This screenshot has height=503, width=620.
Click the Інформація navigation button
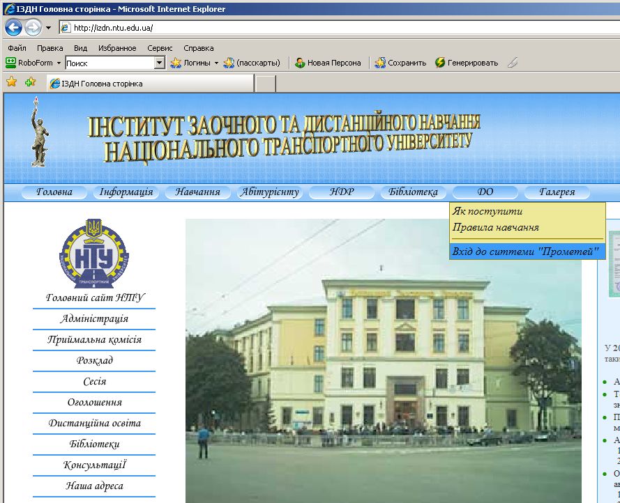coord(126,192)
